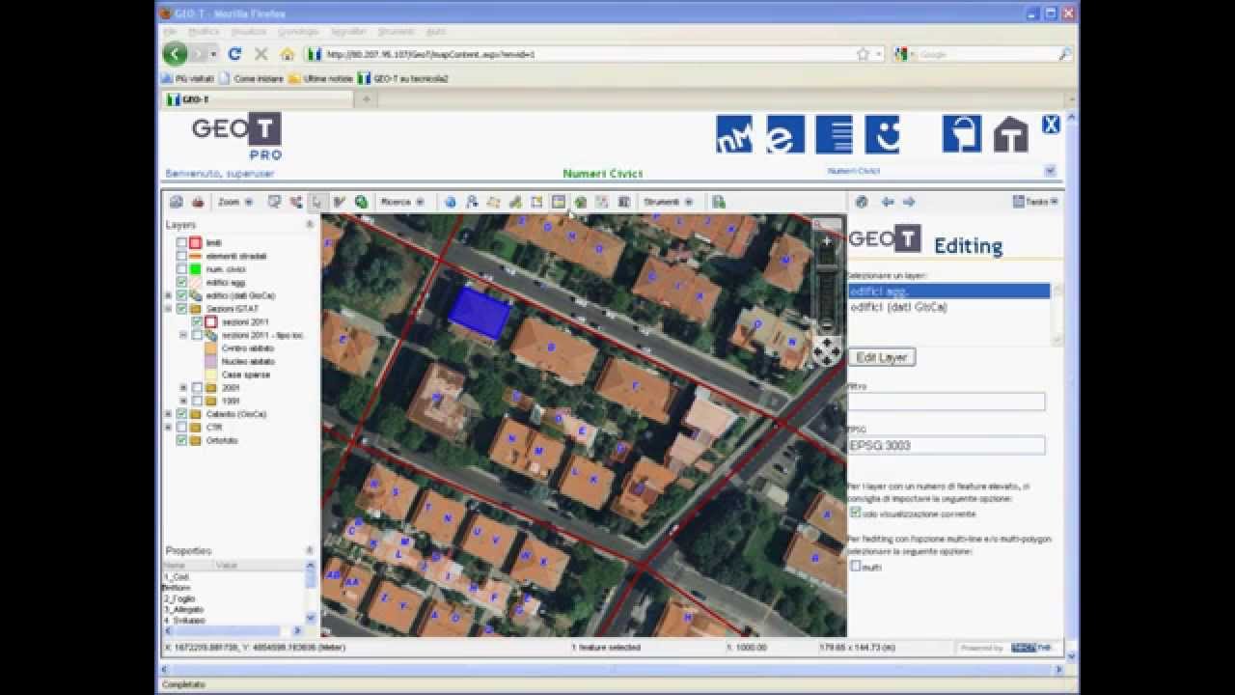The image size is (1235, 695).
Task: Select the zoom-window monitor tool icon
Action: [x=274, y=202]
